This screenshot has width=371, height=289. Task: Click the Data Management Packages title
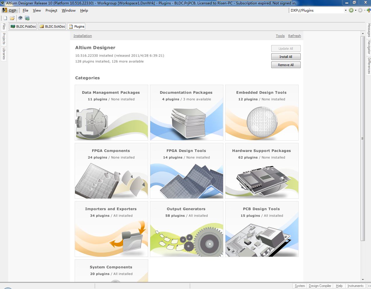[111, 93]
